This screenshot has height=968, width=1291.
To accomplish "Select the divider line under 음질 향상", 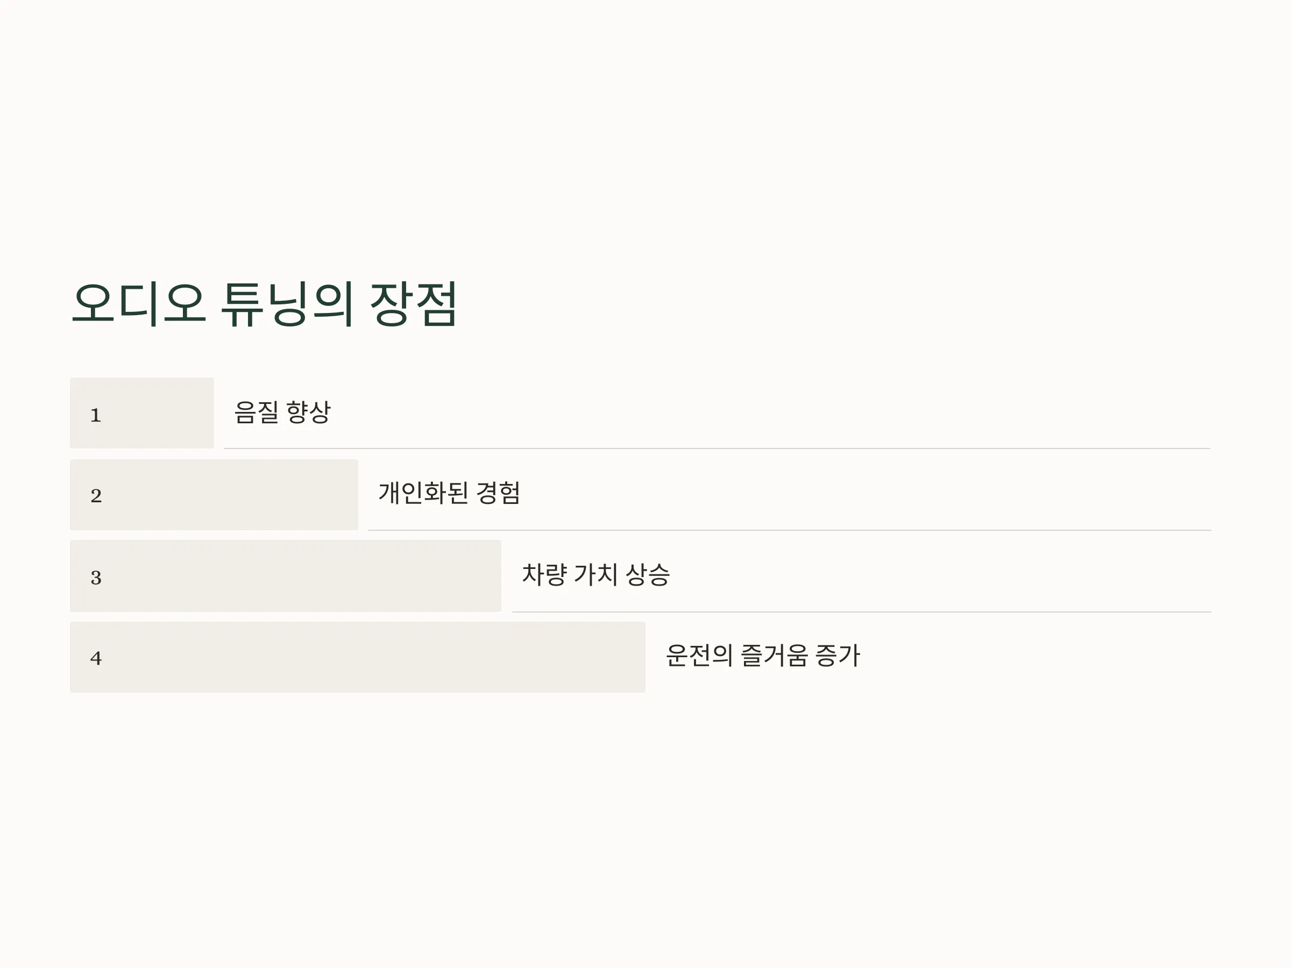I will pyautogui.click(x=717, y=449).
